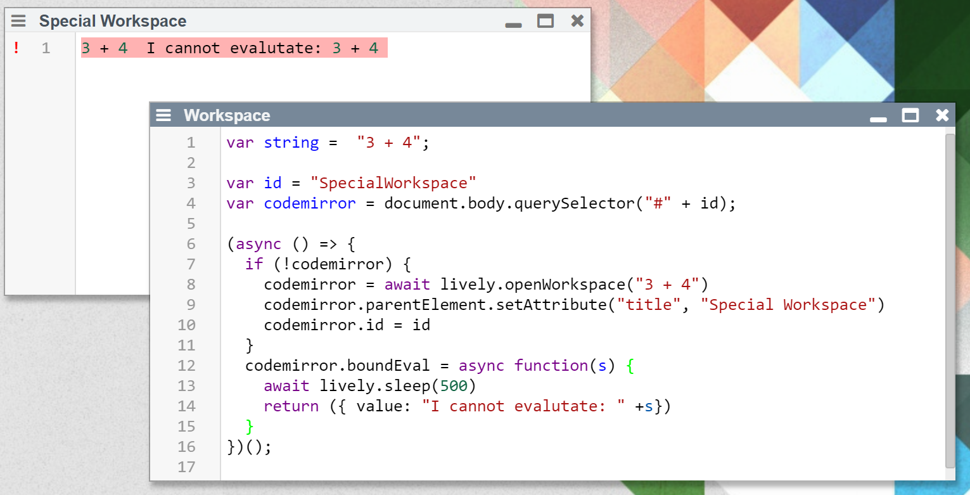Open the Special Workspace hamburger menu
Image resolution: width=970 pixels, height=495 pixels.
click(18, 21)
